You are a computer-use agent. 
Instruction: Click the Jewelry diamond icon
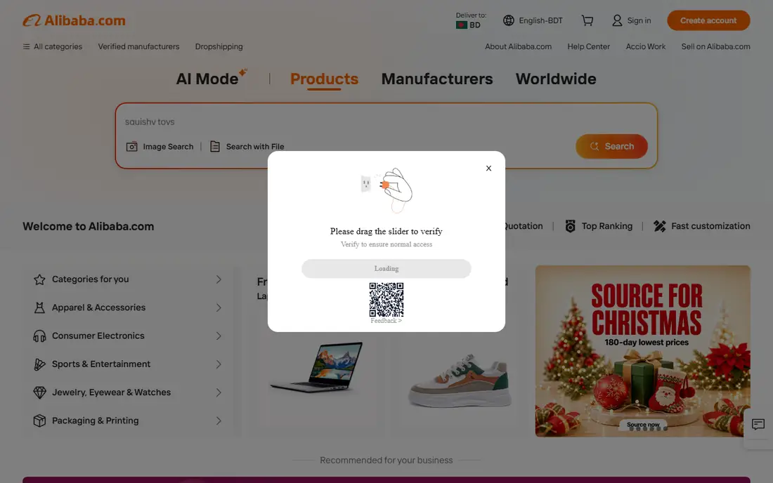tap(39, 392)
